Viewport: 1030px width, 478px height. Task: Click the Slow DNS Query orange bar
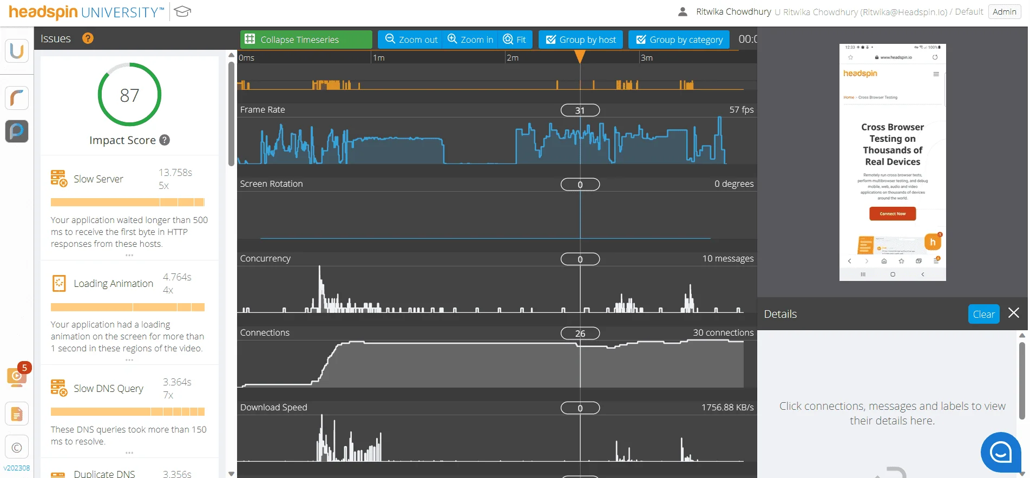[128, 412]
